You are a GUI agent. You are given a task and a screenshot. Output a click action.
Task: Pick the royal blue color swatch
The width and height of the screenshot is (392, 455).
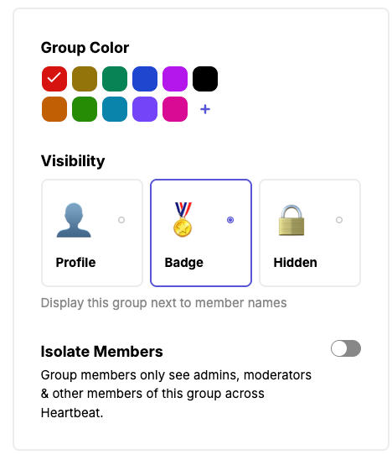[145, 79]
